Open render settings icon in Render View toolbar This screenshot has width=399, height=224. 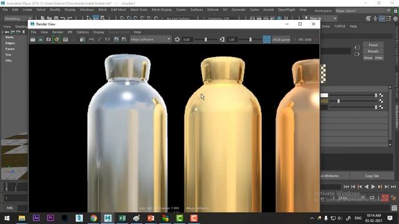82,39
